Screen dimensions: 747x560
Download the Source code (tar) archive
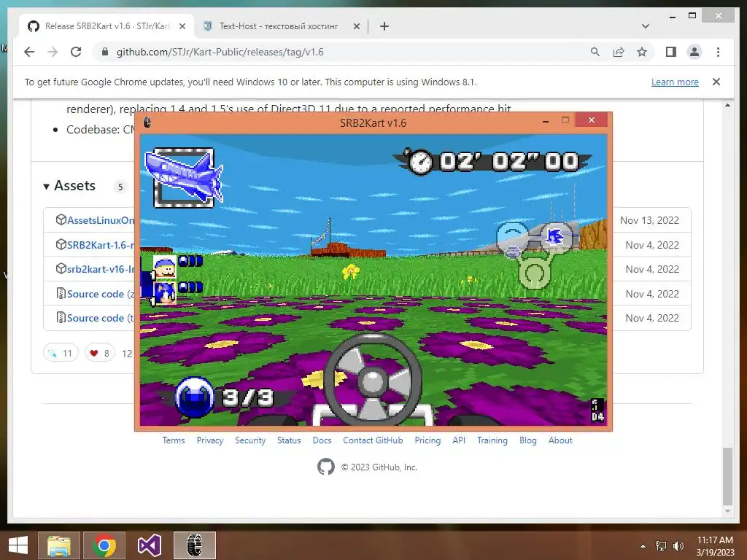101,318
